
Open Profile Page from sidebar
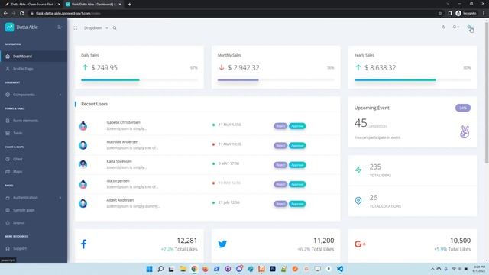(34, 69)
